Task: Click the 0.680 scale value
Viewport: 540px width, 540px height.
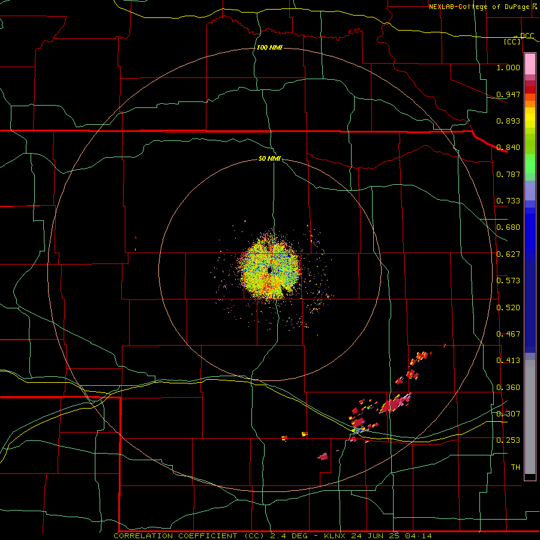Action: [508, 227]
